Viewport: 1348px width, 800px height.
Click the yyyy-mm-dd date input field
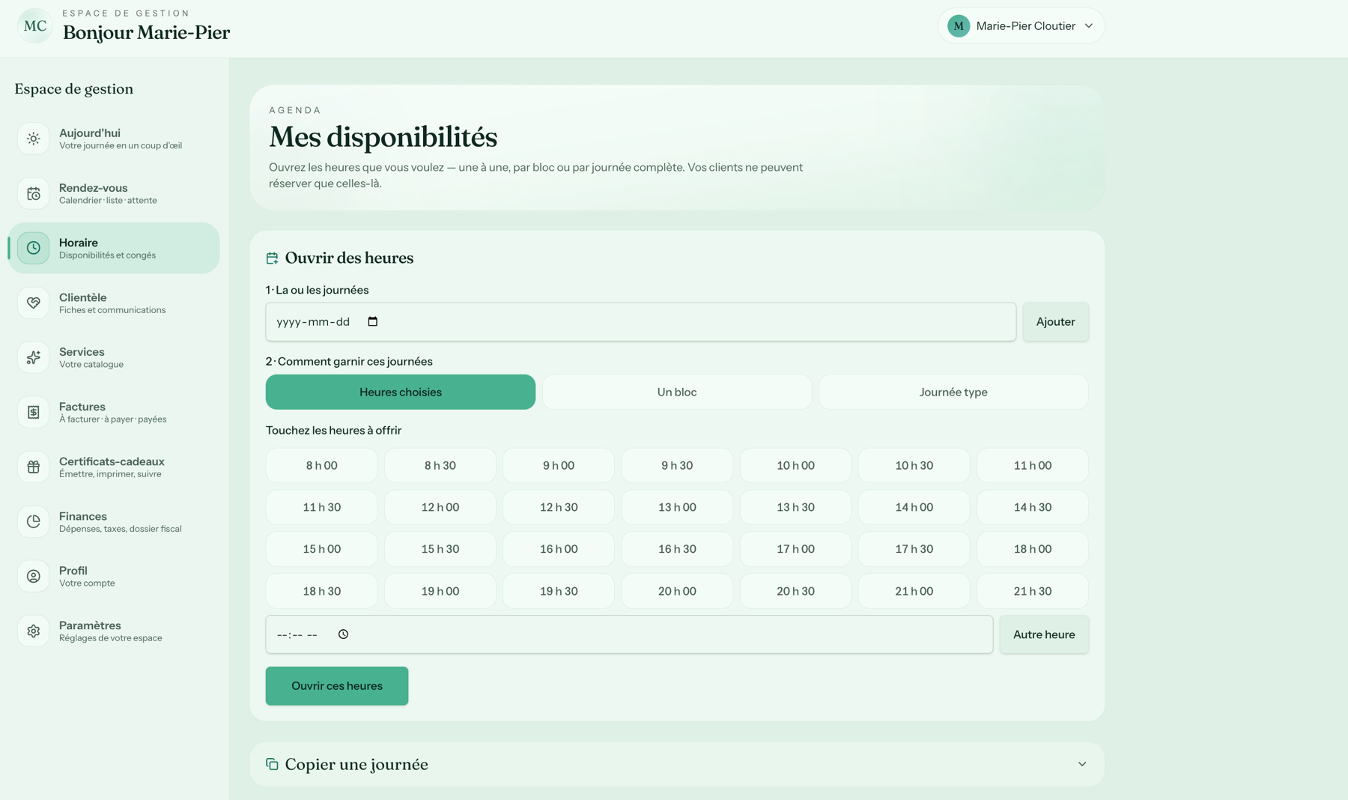click(641, 321)
